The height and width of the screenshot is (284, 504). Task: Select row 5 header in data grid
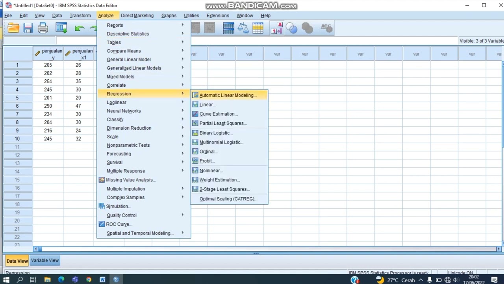click(x=17, y=98)
